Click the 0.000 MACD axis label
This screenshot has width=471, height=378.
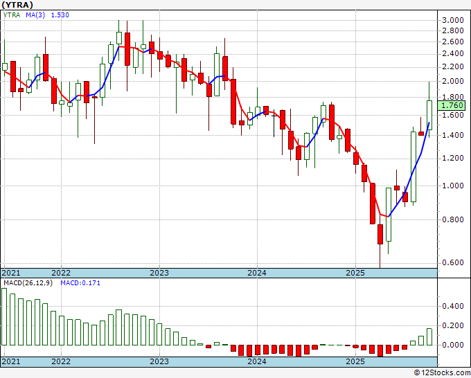click(453, 345)
